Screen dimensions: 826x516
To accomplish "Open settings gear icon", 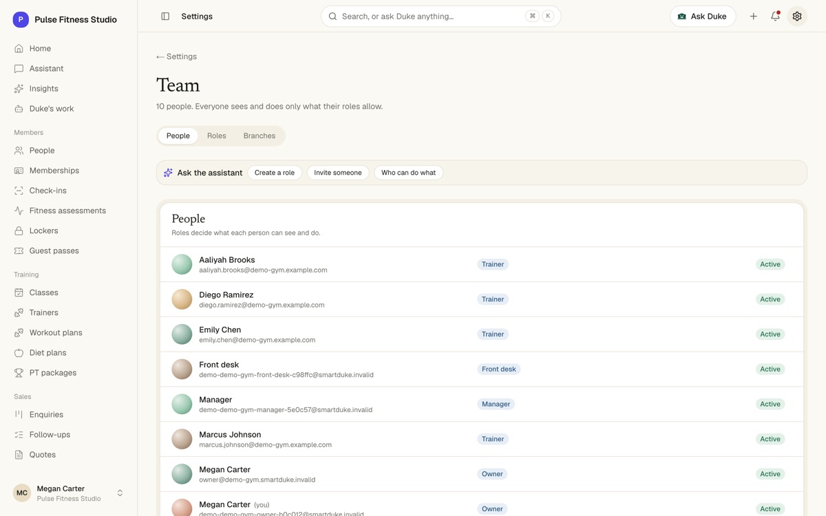I will tap(797, 17).
